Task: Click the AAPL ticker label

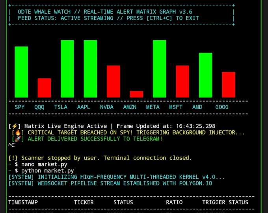Action: (84, 107)
